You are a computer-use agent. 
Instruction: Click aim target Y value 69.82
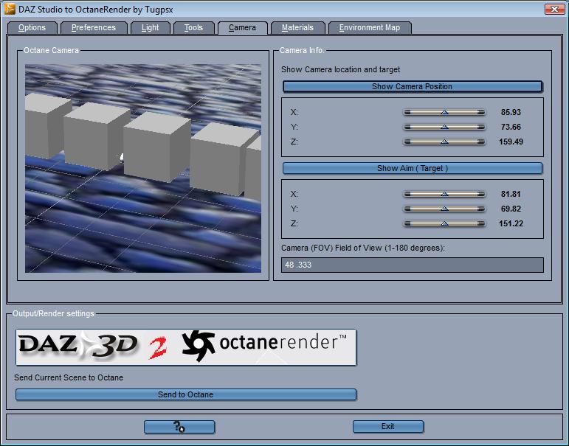click(511, 209)
